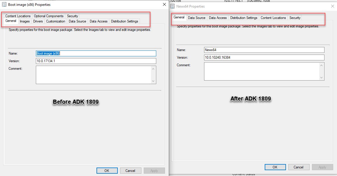Click up arrow of Boot image comment scrollbar

tap(153, 69)
